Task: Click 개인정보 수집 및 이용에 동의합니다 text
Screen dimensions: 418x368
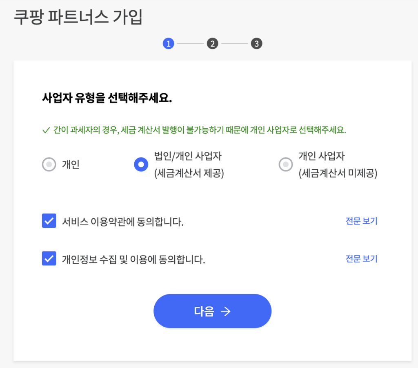Action: tap(133, 260)
